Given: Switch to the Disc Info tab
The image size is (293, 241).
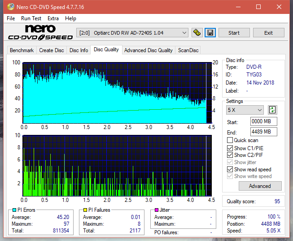Looking at the screenshot, I should tap(79, 50).
